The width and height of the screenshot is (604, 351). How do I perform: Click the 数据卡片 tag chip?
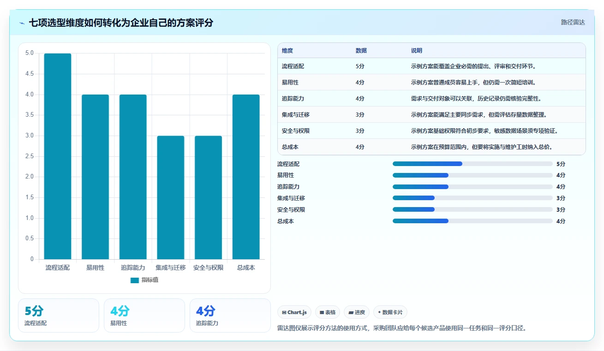click(x=390, y=312)
